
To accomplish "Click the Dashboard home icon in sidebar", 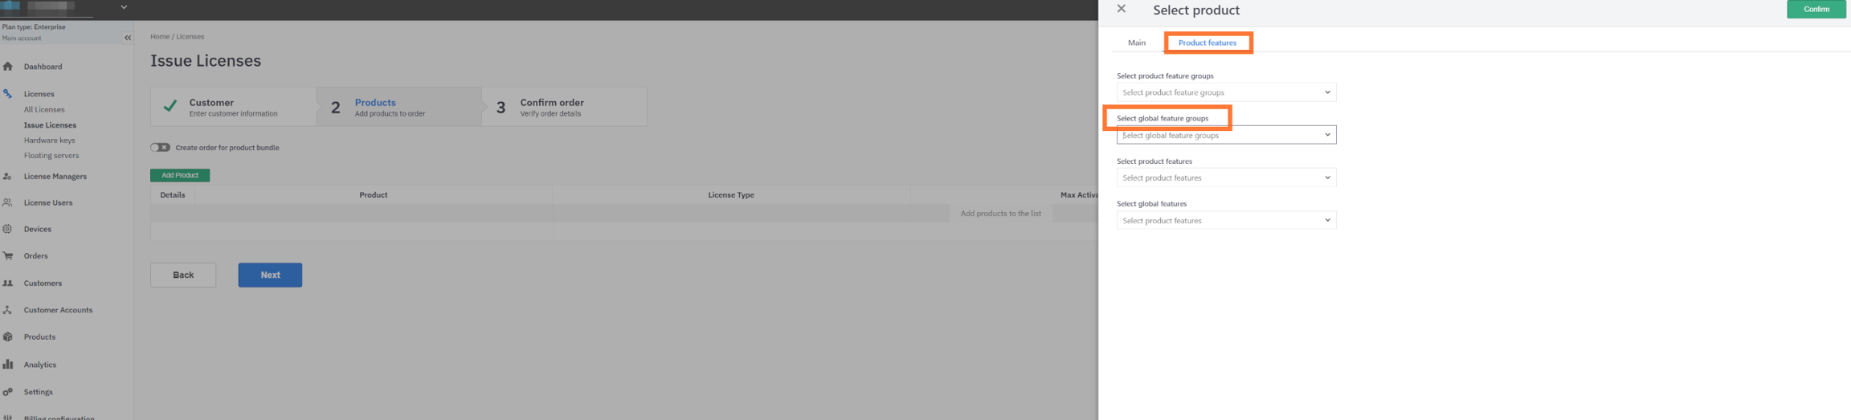I will pyautogui.click(x=8, y=67).
